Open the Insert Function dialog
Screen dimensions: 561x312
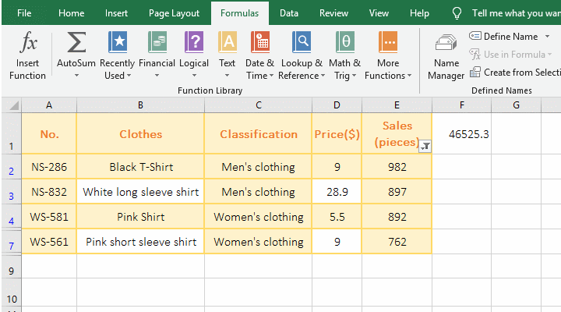pos(27,55)
